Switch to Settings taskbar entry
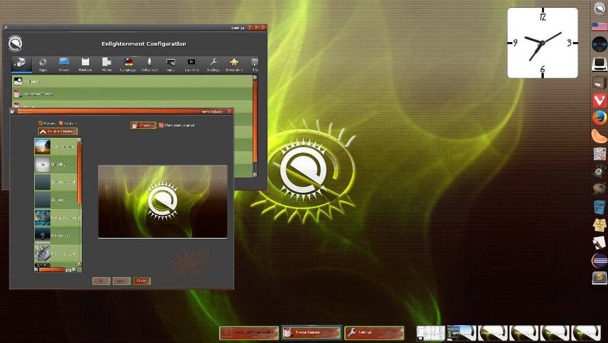Image resolution: width=608 pixels, height=343 pixels. pos(374,332)
